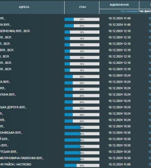Click the 10:35 outage time in ОНІВСЬКА ВУЛ. row
Image resolution: width=151 pixels, height=168 pixels.
(120, 133)
